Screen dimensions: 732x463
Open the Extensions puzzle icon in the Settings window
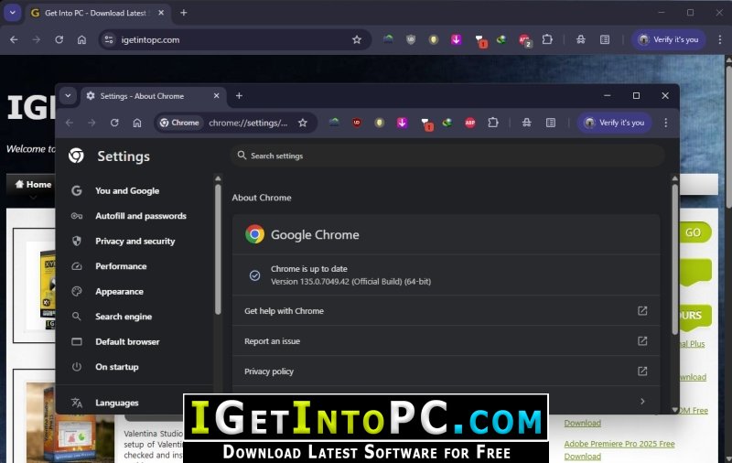click(493, 123)
